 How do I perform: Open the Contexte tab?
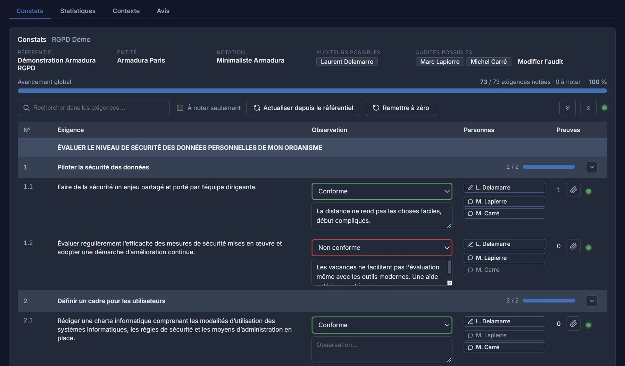tap(126, 11)
